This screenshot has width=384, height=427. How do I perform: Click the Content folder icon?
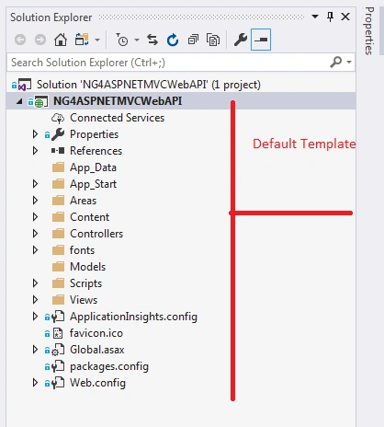click(58, 217)
